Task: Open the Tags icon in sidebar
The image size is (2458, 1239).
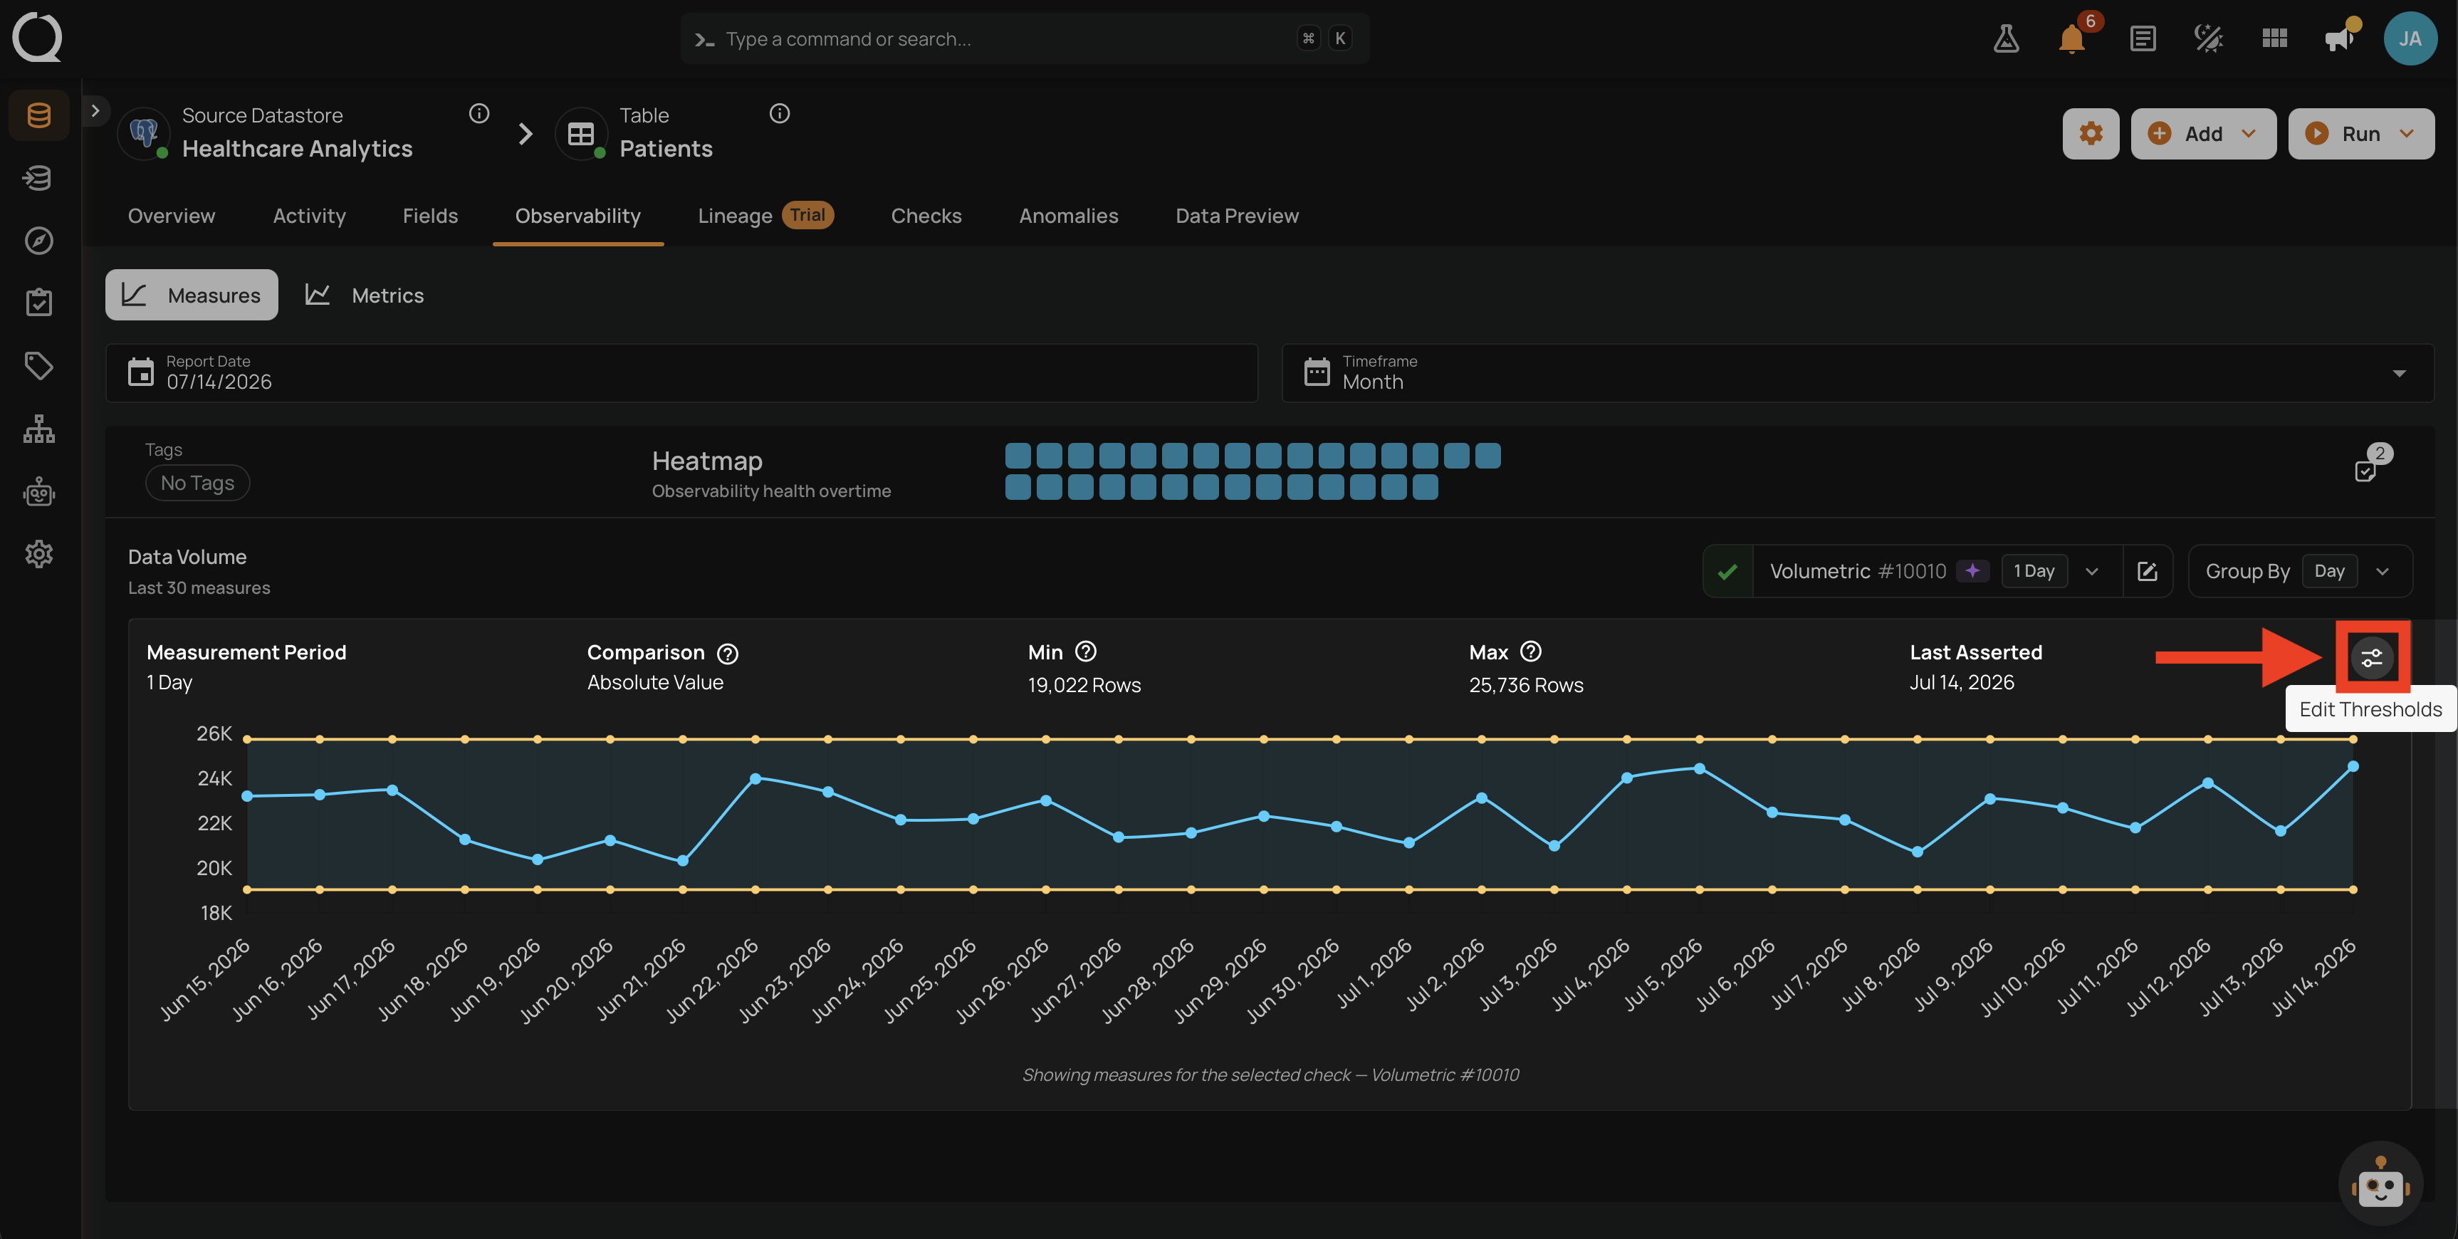Action: coord(39,365)
